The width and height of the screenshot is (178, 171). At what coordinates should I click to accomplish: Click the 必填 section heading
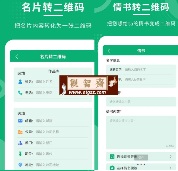[x=21, y=73]
